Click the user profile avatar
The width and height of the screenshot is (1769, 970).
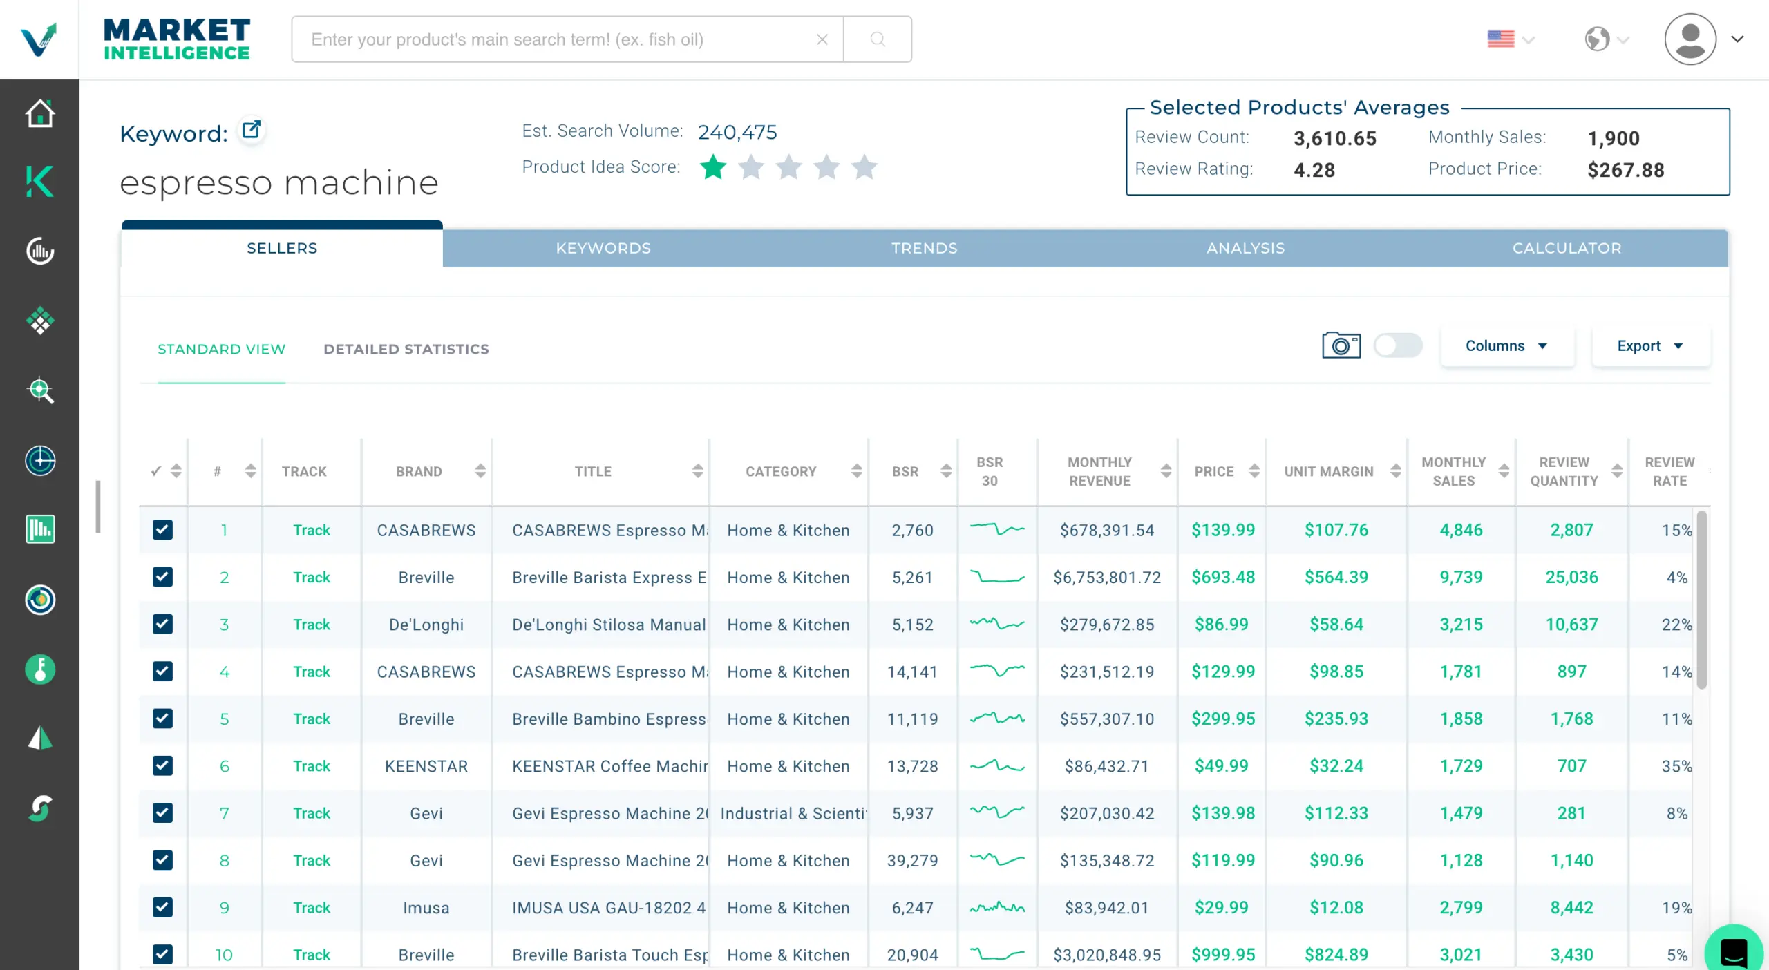[x=1690, y=39]
